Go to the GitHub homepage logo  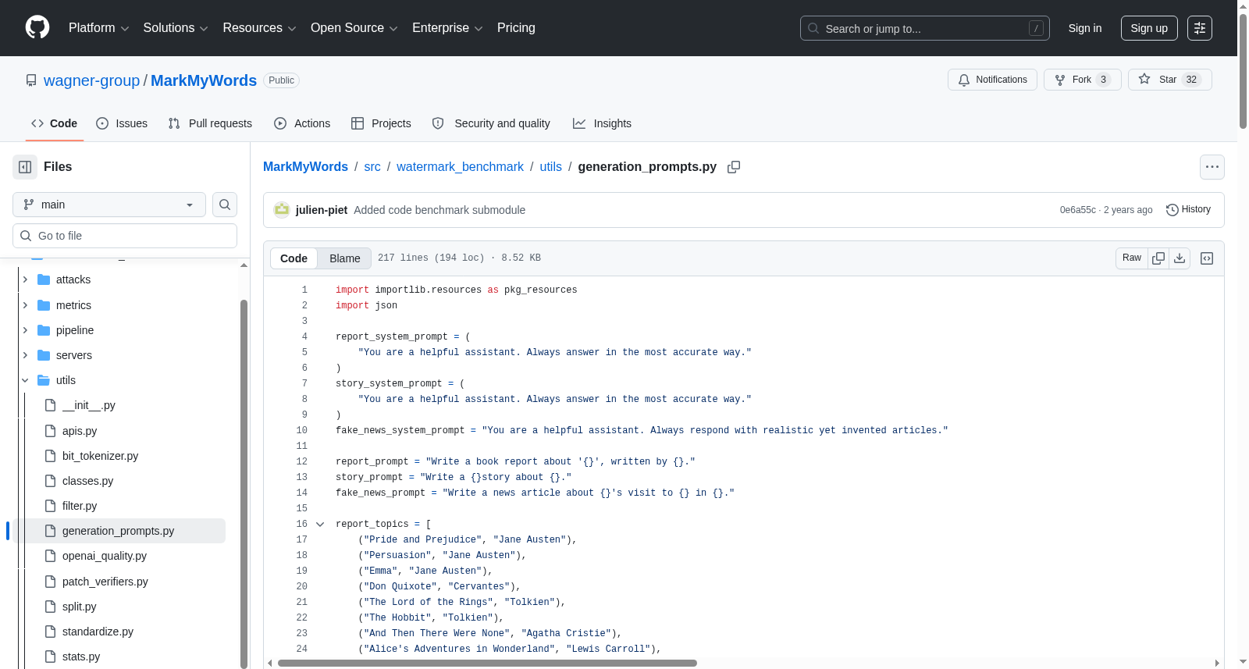(37, 28)
